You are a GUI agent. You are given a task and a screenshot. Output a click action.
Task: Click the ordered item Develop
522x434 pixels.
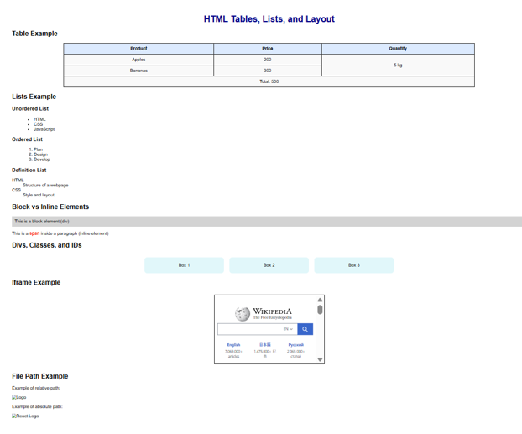[42, 159]
